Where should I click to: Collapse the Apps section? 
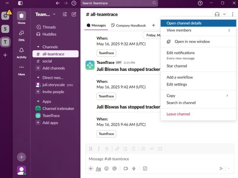38,101
